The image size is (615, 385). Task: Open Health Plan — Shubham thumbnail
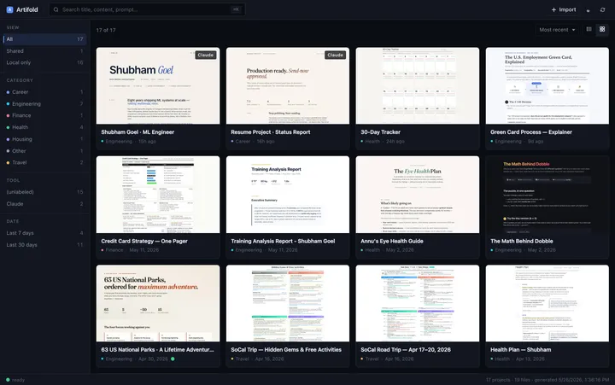548,303
